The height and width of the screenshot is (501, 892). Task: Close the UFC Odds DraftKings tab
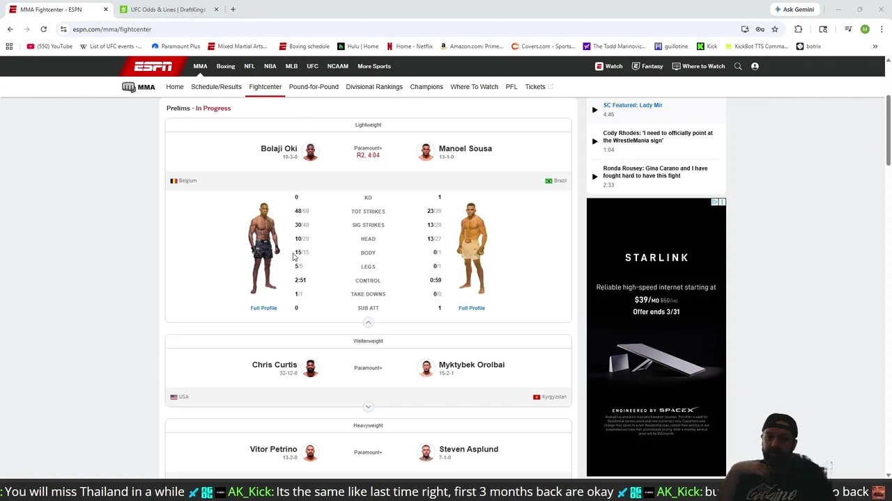[x=216, y=10]
